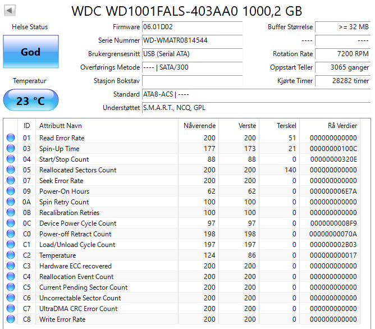Image resolution: width=375 pixels, height=329 pixels.
Task: Click the Firmware value field 06.01D02
Action: coord(191,27)
